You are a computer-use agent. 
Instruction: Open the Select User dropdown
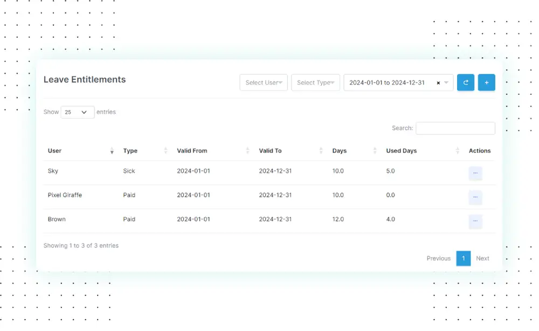tap(264, 82)
